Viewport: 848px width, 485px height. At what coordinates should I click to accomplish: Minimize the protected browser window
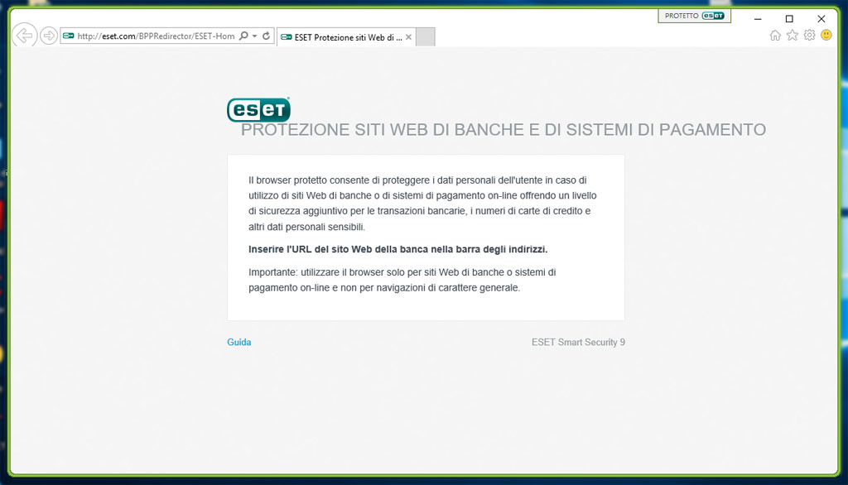click(757, 18)
